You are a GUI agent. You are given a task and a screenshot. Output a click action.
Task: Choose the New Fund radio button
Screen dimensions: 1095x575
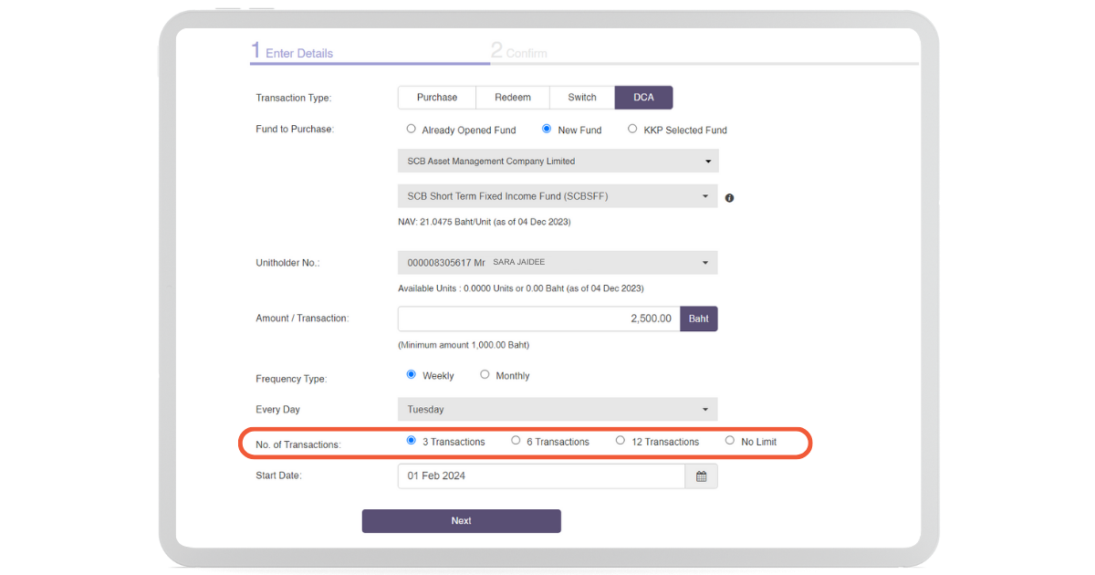(x=547, y=130)
